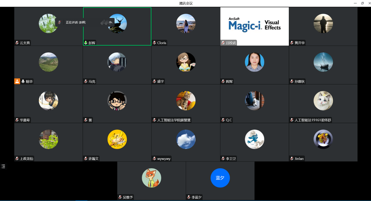Click the 人工智能法学院顾慧慧 name label
This screenshot has height=201, width=371.
click(x=174, y=120)
